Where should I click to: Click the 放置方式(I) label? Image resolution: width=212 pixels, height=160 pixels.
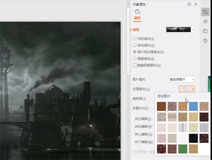tap(140, 108)
